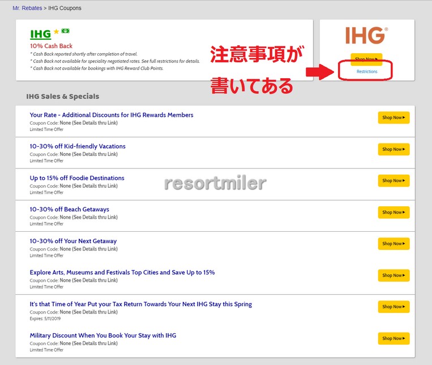Select Up to 15% off Foodie Destinations
This screenshot has height=365, width=432.
coord(77,178)
